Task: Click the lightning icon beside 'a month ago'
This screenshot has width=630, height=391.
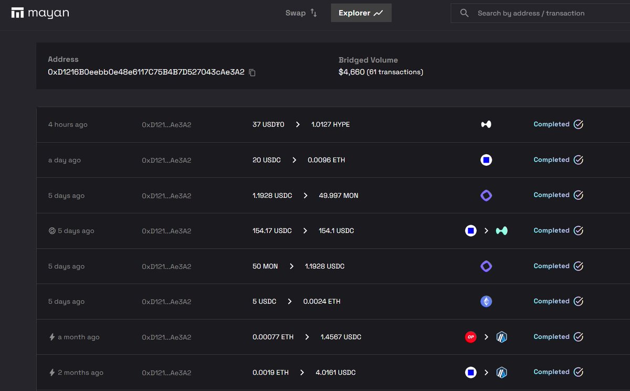Action: (51, 337)
